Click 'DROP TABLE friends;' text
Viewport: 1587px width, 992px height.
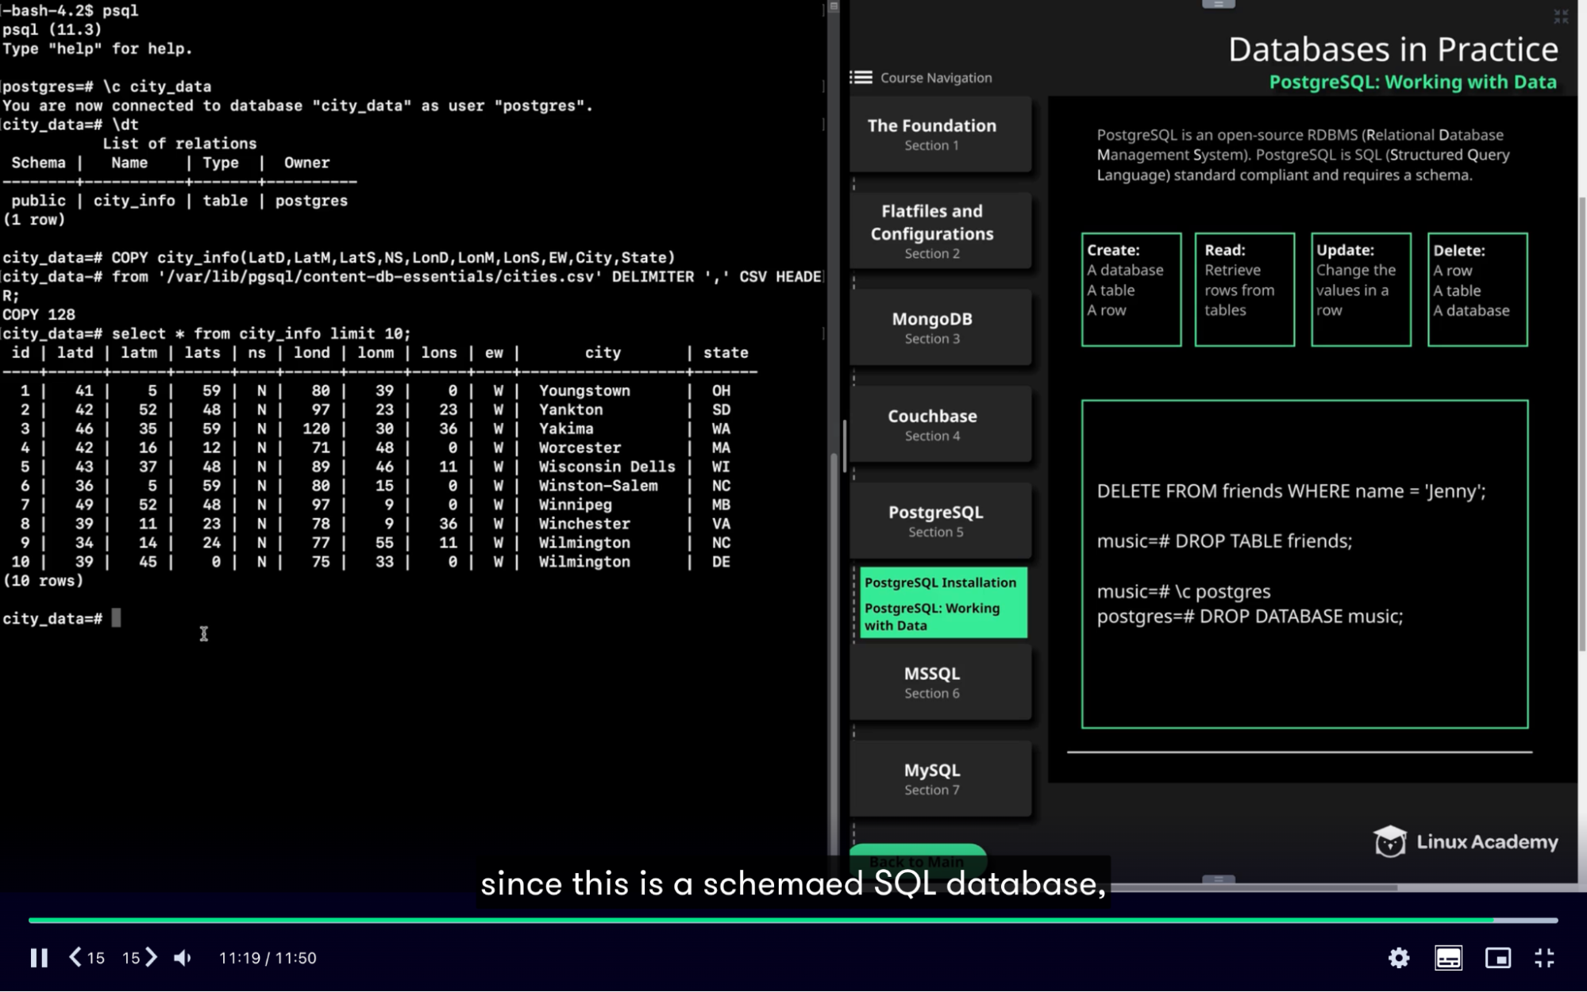pyautogui.click(x=1263, y=541)
